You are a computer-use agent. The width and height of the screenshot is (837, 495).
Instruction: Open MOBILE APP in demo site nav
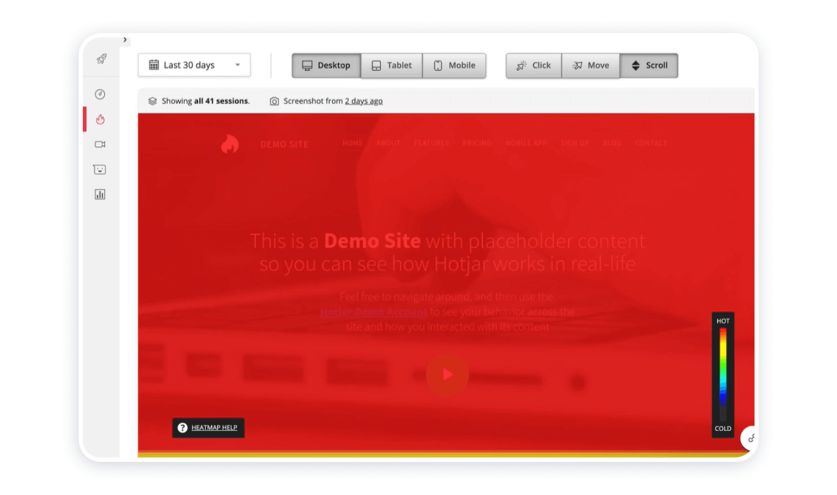tap(526, 143)
